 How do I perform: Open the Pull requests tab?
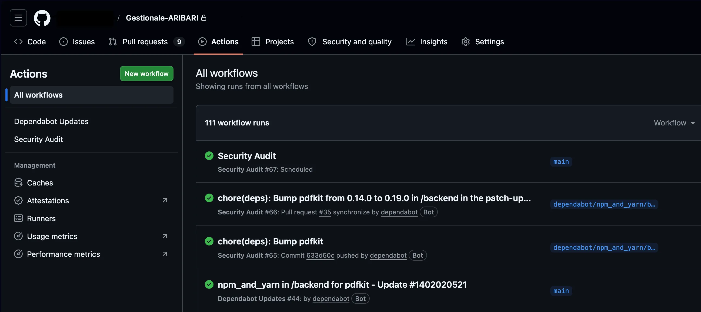point(147,42)
